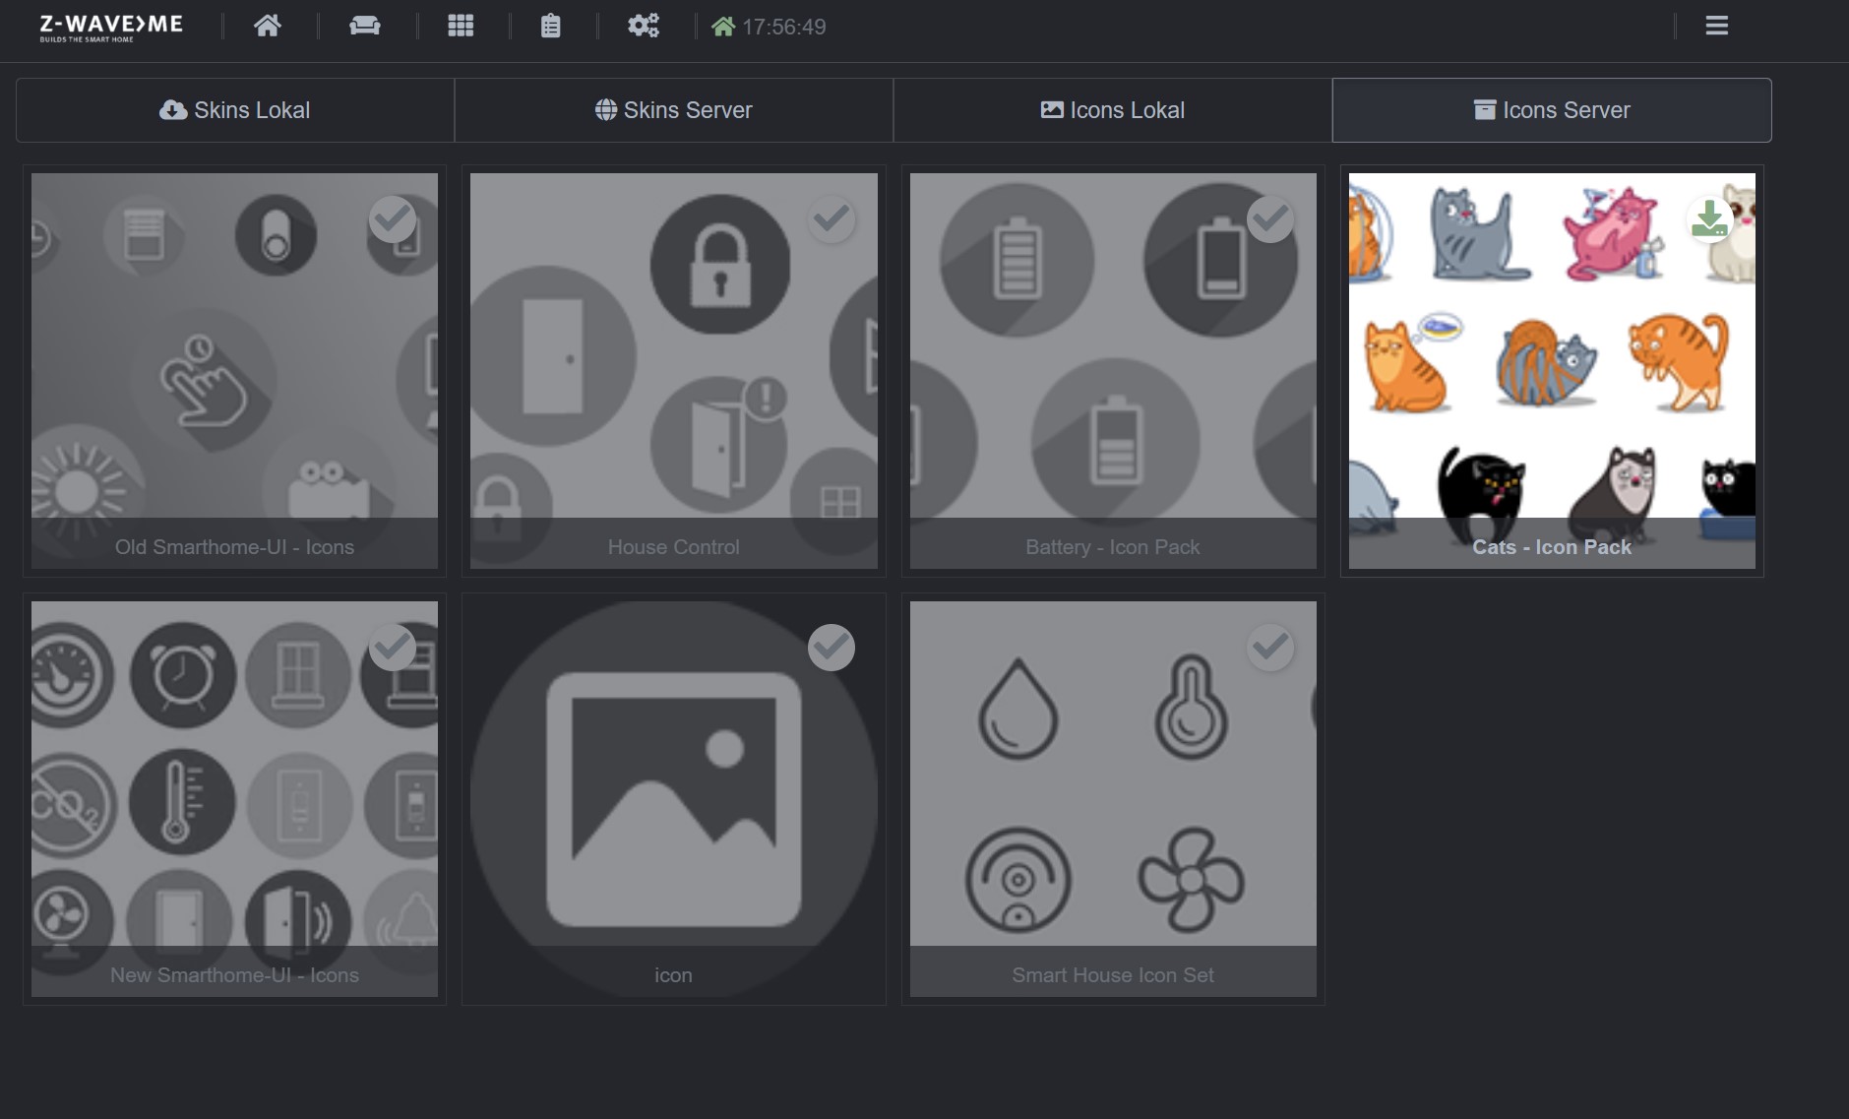Switch to Skins Server tab
1849x1119 pixels.
pos(674,110)
